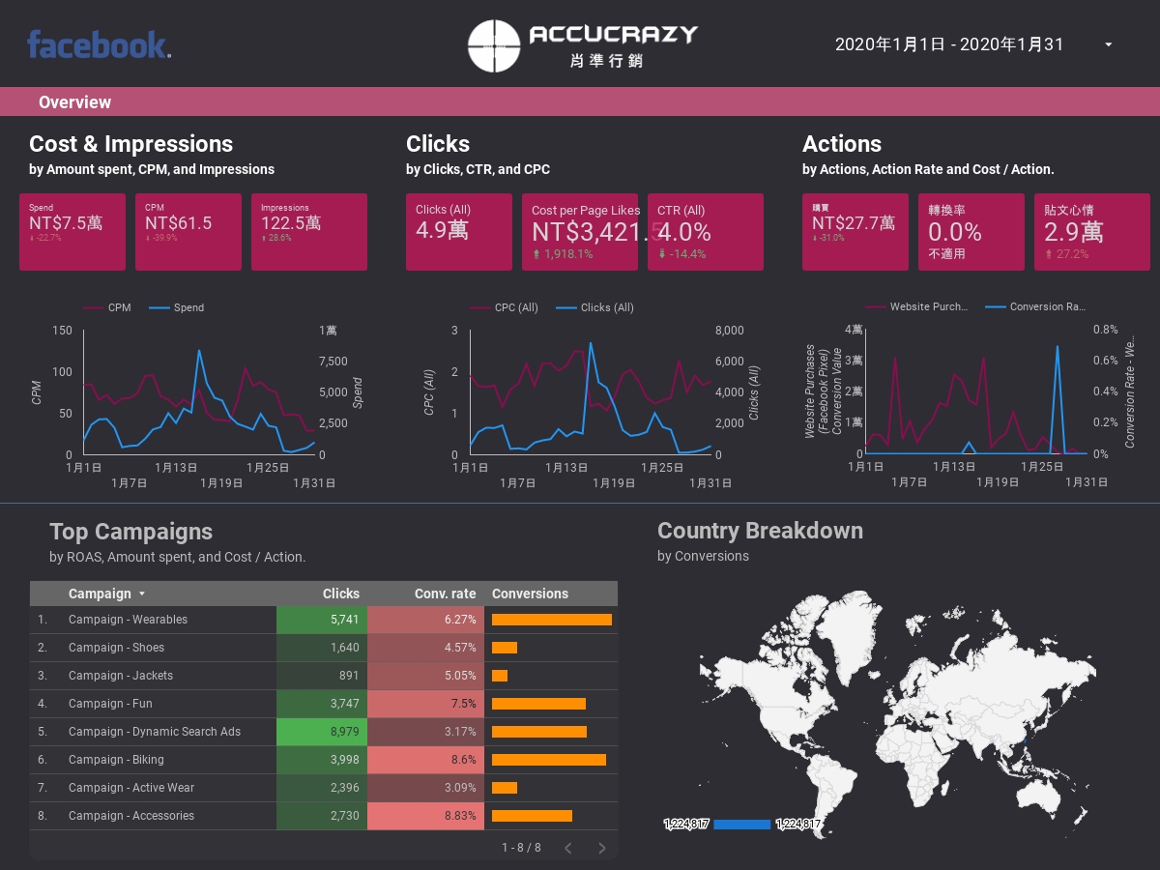Click the Facebook logo
Viewport: 1160px width, 870px height.
[99, 43]
